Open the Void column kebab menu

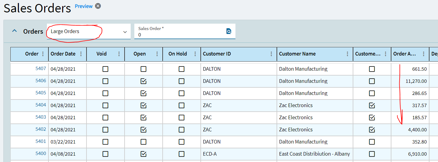pos(119,54)
